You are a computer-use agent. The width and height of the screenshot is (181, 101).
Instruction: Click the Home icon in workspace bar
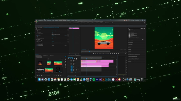coord(36,23)
